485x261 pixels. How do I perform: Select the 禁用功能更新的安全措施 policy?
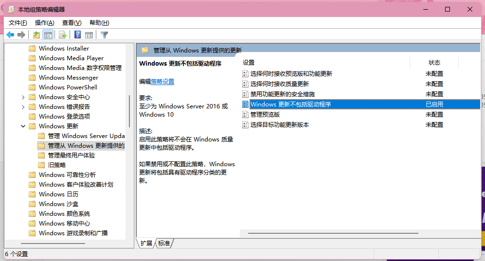click(x=283, y=94)
